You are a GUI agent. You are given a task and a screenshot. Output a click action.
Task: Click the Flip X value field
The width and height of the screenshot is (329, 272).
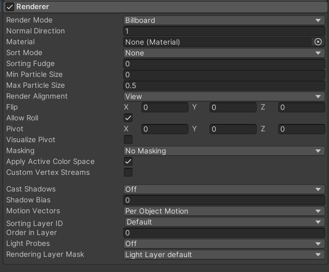[165, 107]
